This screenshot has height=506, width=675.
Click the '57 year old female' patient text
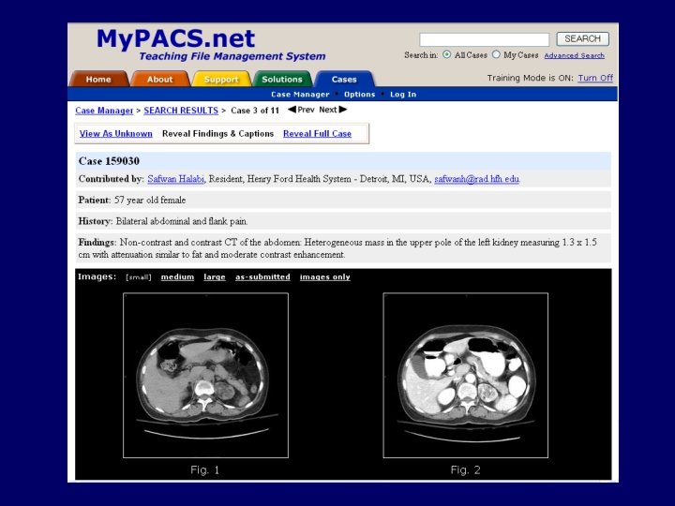point(150,201)
